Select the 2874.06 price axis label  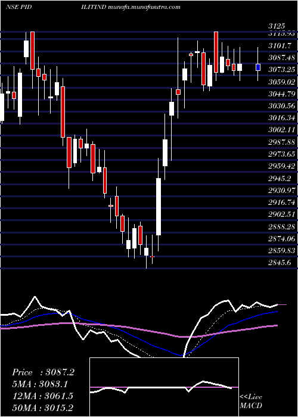(x=281, y=238)
